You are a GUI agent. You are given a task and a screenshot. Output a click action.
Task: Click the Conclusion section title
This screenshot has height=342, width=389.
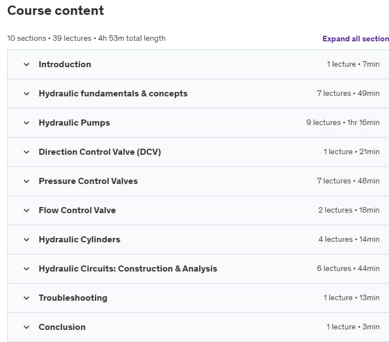[62, 327]
